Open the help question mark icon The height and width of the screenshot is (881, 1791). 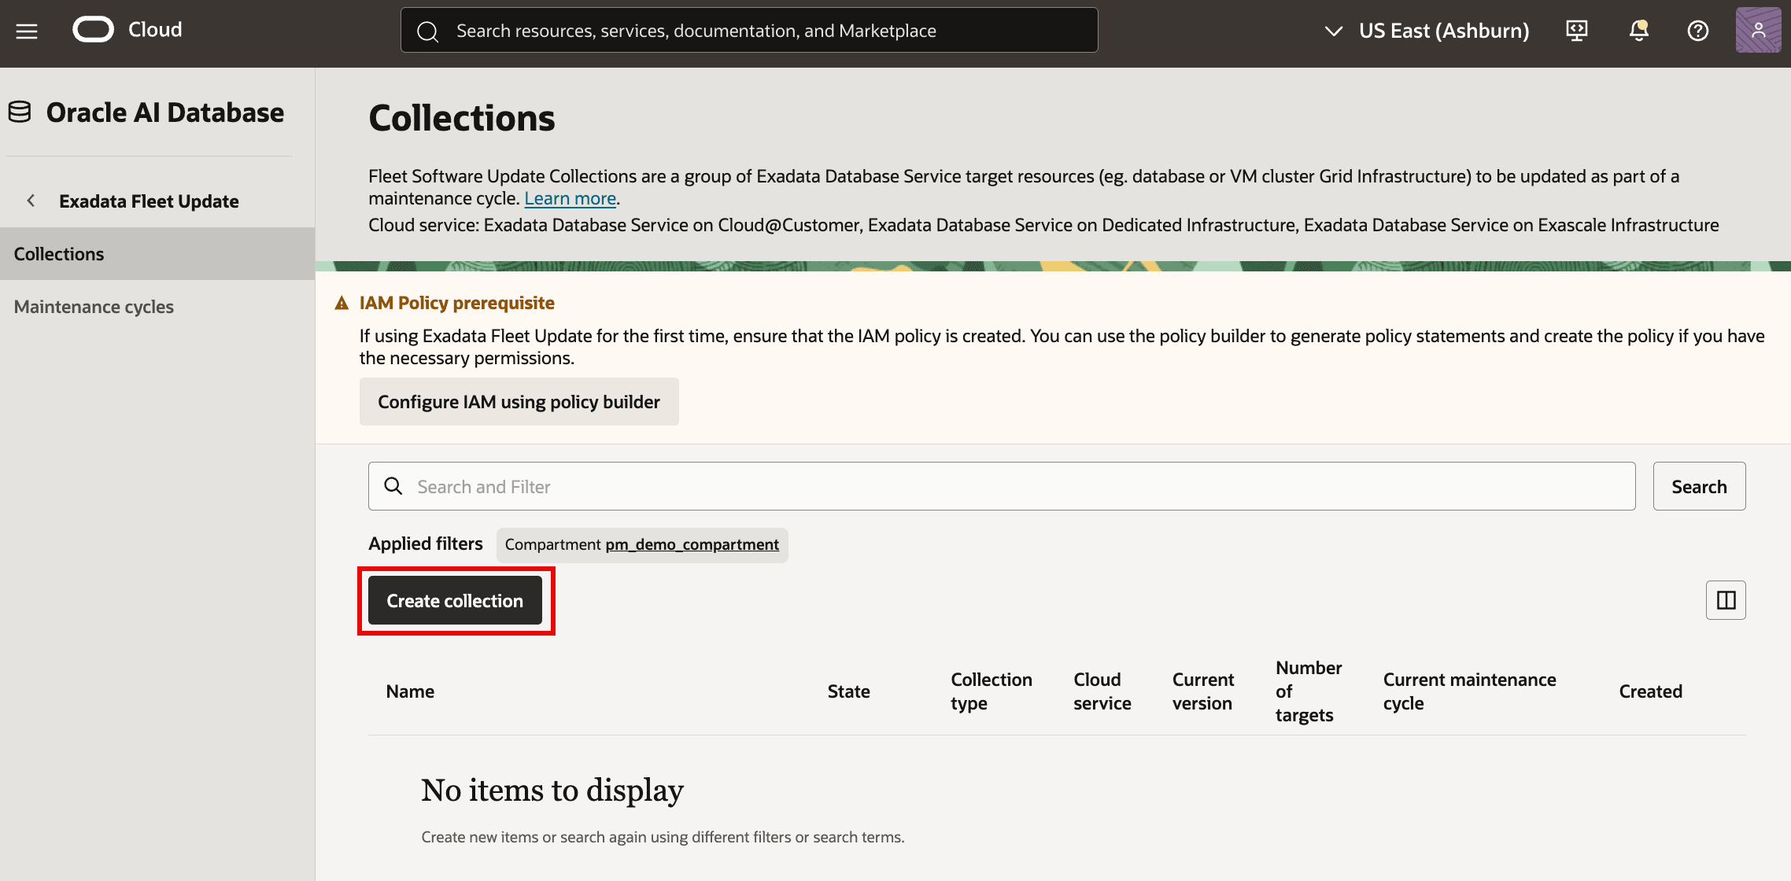pyautogui.click(x=1698, y=31)
